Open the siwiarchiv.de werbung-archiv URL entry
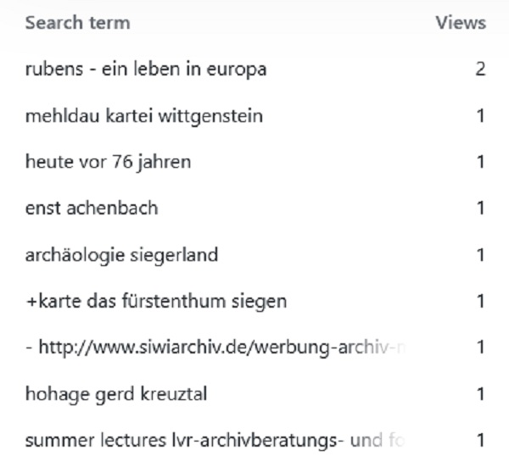509x467 pixels. point(215,347)
